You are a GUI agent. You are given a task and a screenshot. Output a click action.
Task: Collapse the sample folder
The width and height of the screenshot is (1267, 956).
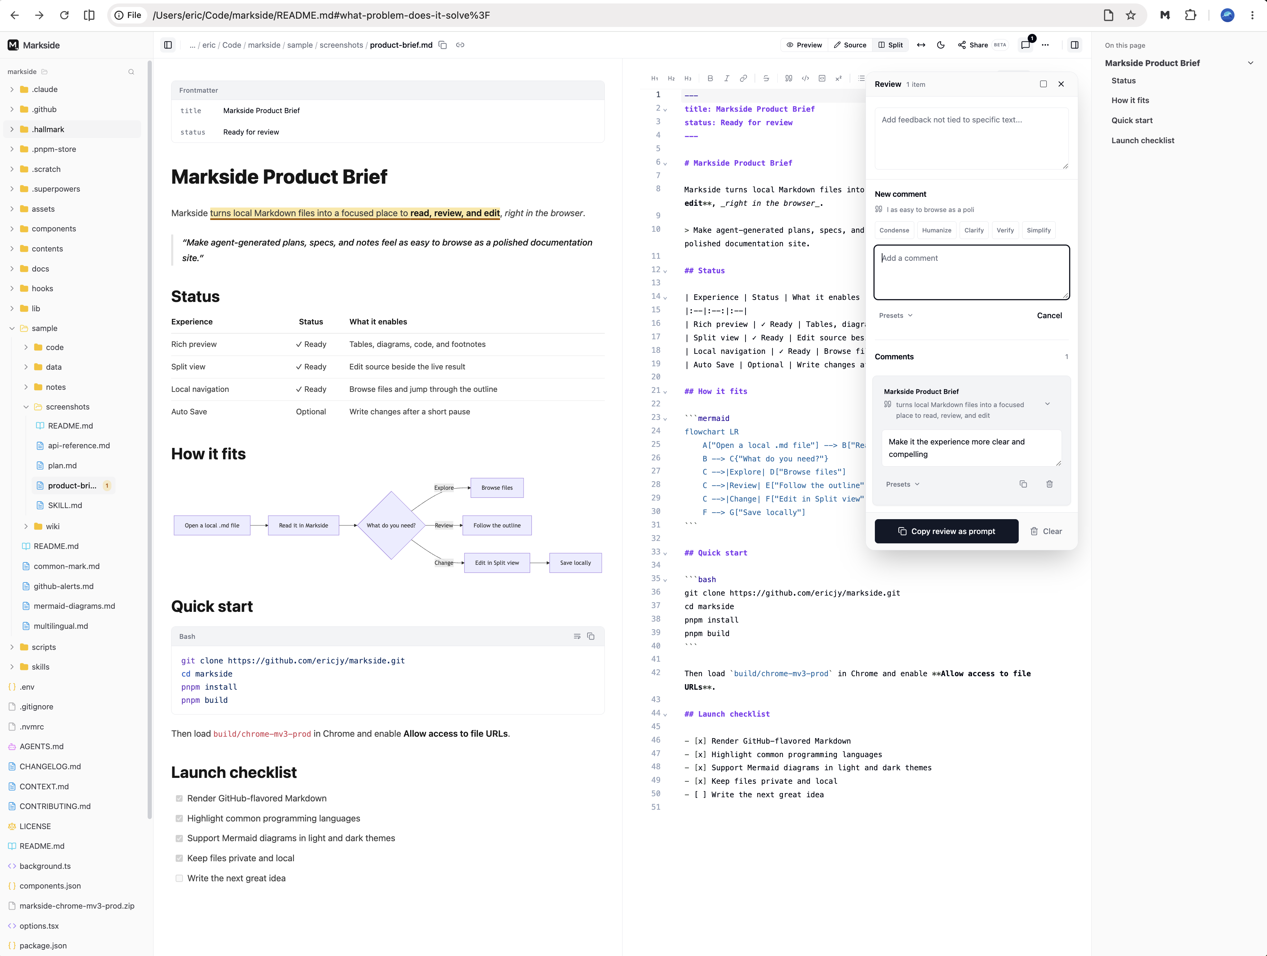point(12,328)
